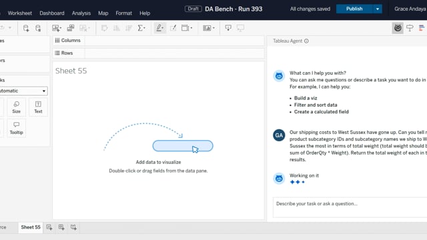This screenshot has height=240, width=427.
Task: Click the Draft badge
Action: (193, 9)
